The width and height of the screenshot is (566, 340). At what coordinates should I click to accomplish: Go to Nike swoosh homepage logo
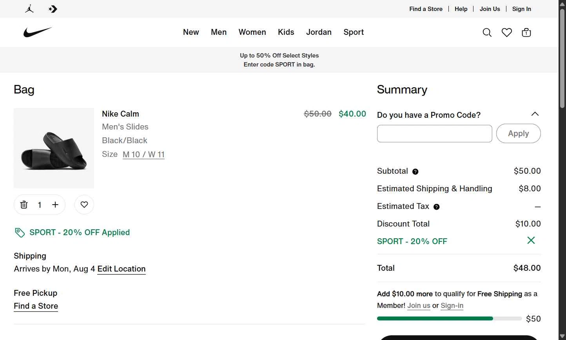coord(38,32)
